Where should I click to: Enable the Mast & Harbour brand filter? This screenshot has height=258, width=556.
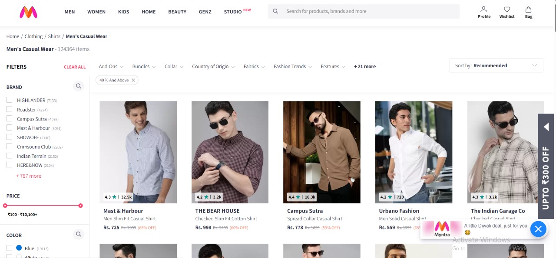click(9, 128)
